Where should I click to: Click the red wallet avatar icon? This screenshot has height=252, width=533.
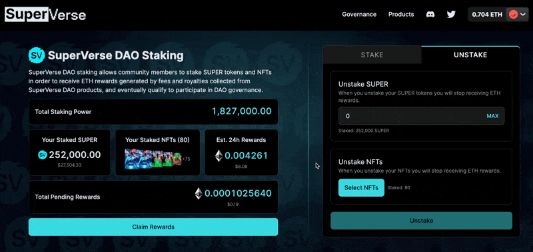(513, 15)
